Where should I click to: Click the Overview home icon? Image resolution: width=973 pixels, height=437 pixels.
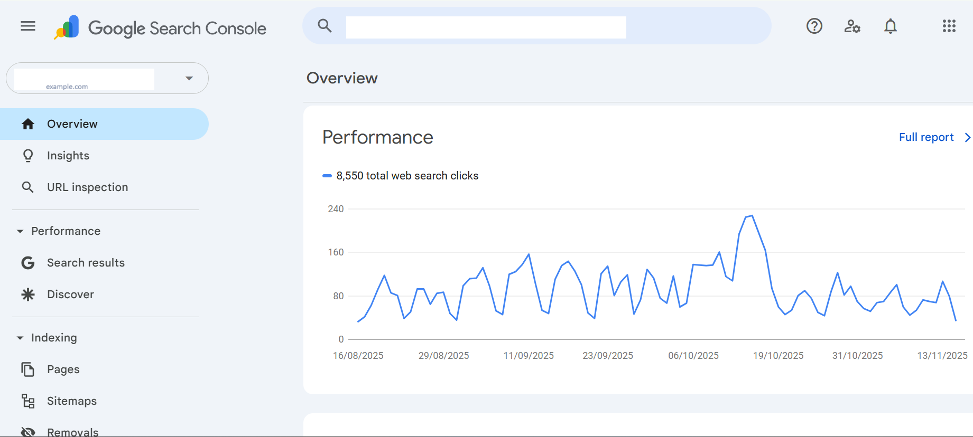28,124
